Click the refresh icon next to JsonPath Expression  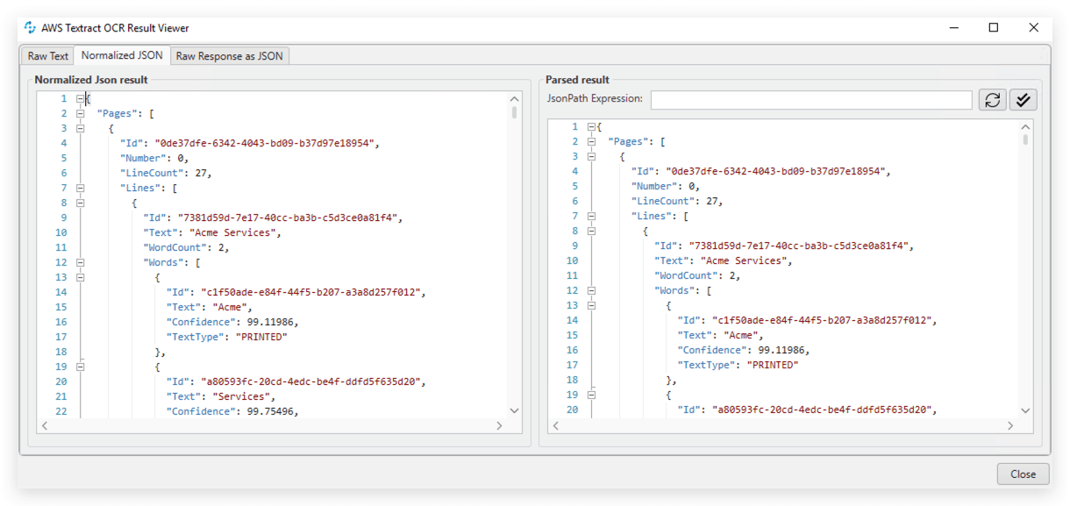(x=992, y=99)
